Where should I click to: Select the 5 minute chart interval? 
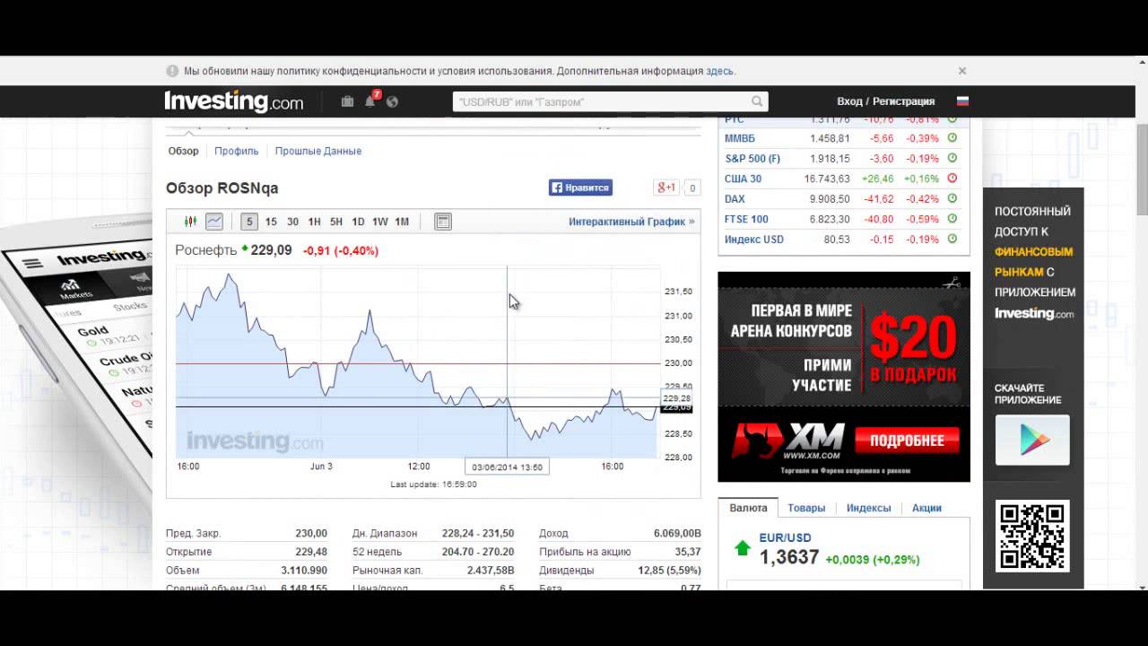point(249,222)
